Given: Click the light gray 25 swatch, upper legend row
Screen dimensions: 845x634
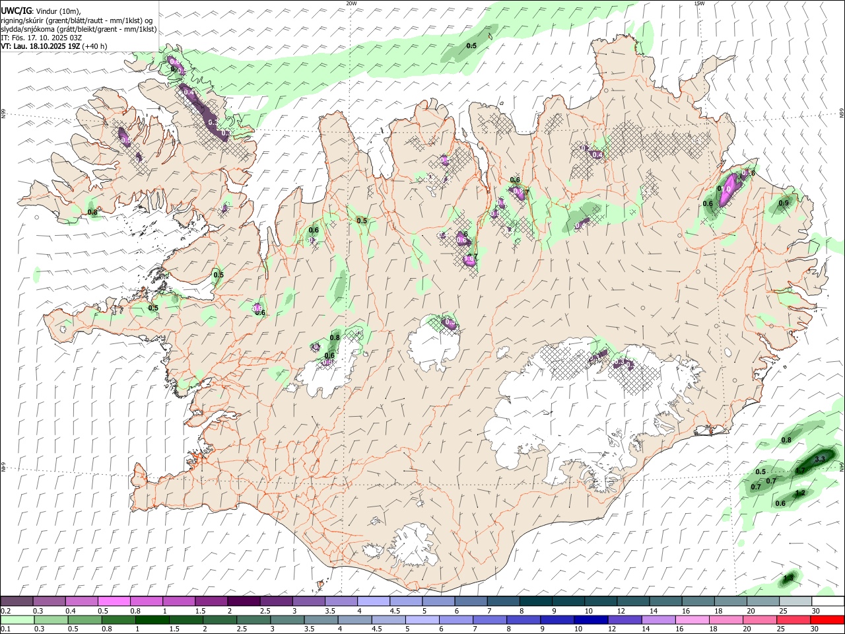Looking at the screenshot, I should (795, 602).
